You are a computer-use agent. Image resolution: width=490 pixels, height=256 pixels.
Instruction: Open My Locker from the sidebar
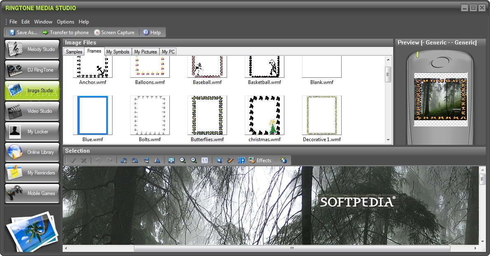(32, 132)
